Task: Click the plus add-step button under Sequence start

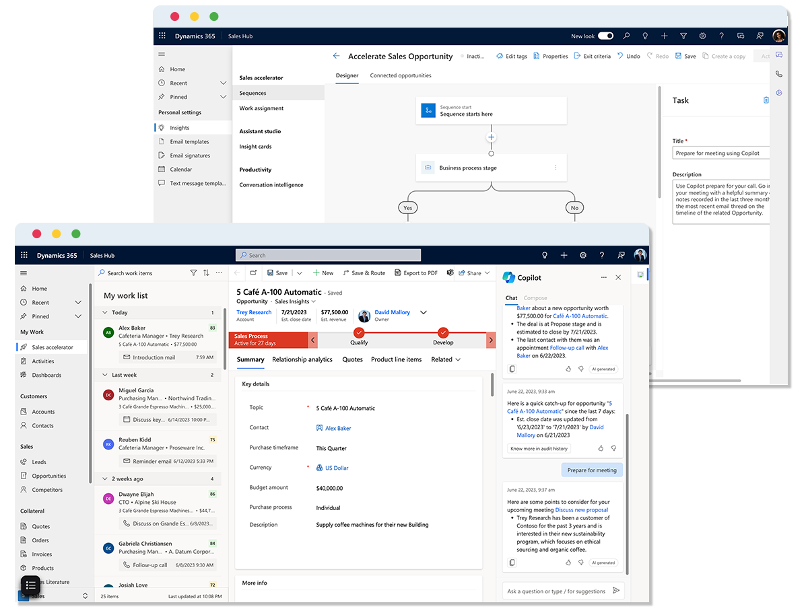Action: [491, 137]
